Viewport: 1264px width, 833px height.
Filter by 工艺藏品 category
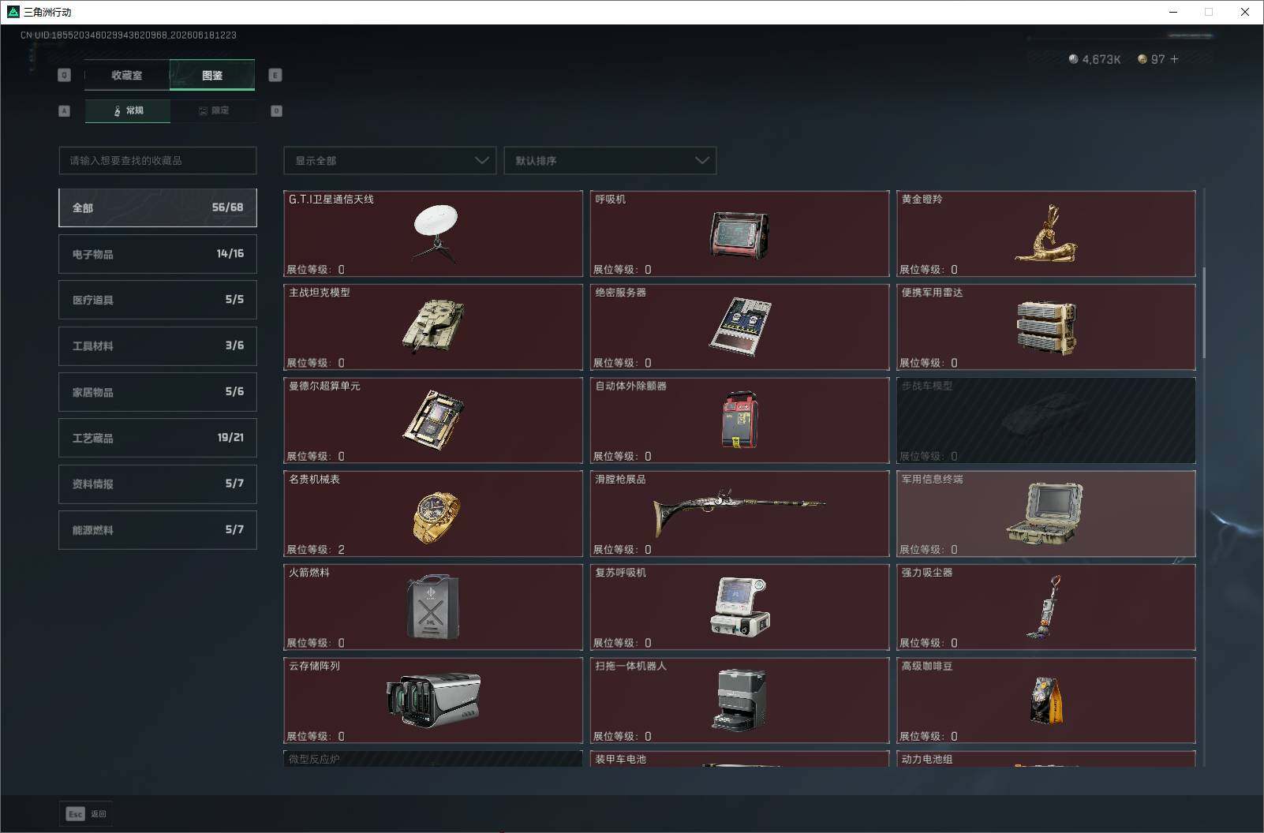pyautogui.click(x=158, y=438)
